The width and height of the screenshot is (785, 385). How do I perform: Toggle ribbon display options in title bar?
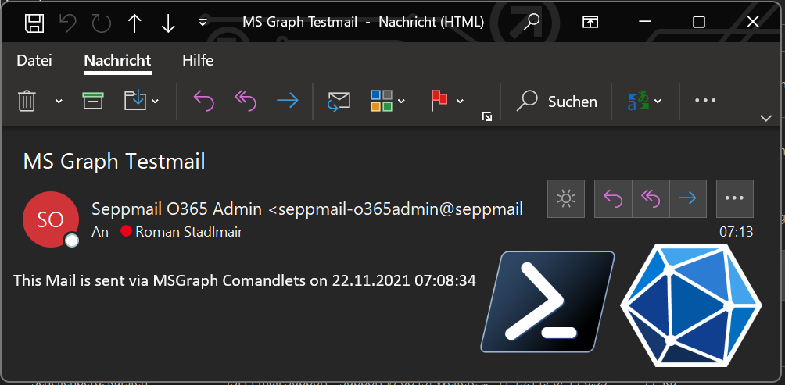[x=590, y=22]
